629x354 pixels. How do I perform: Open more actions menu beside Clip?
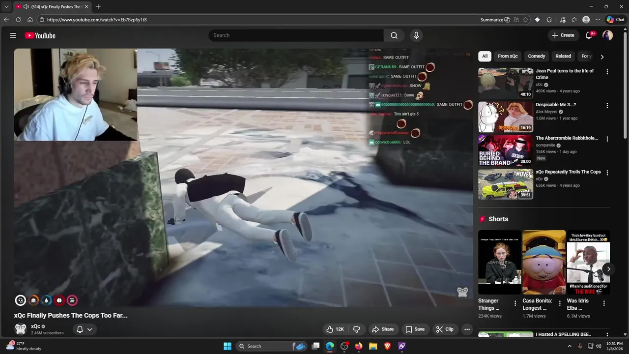coord(467,329)
